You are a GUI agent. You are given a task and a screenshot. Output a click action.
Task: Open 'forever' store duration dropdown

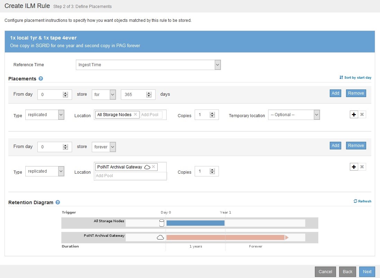(x=104, y=147)
